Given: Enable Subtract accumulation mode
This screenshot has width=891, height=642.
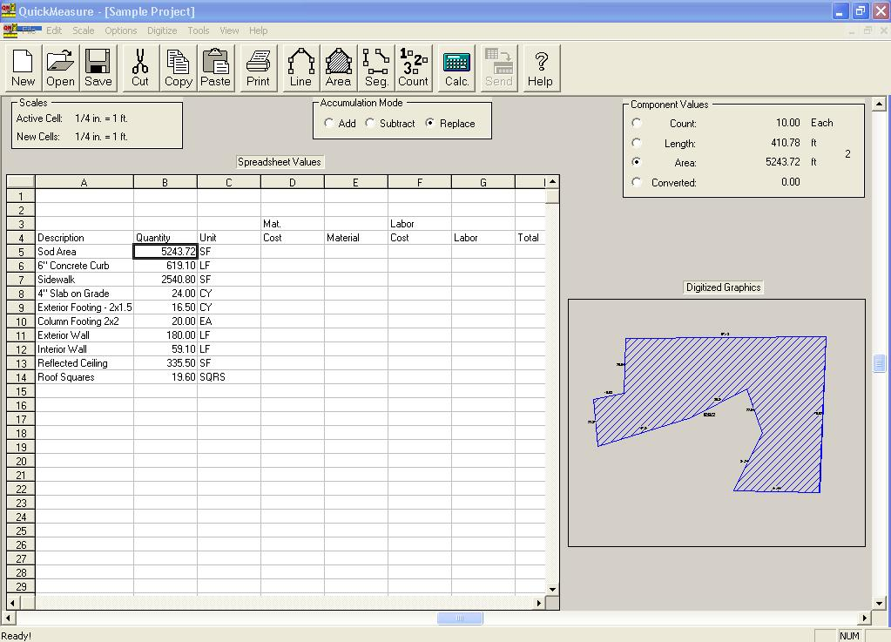Looking at the screenshot, I should point(369,123).
